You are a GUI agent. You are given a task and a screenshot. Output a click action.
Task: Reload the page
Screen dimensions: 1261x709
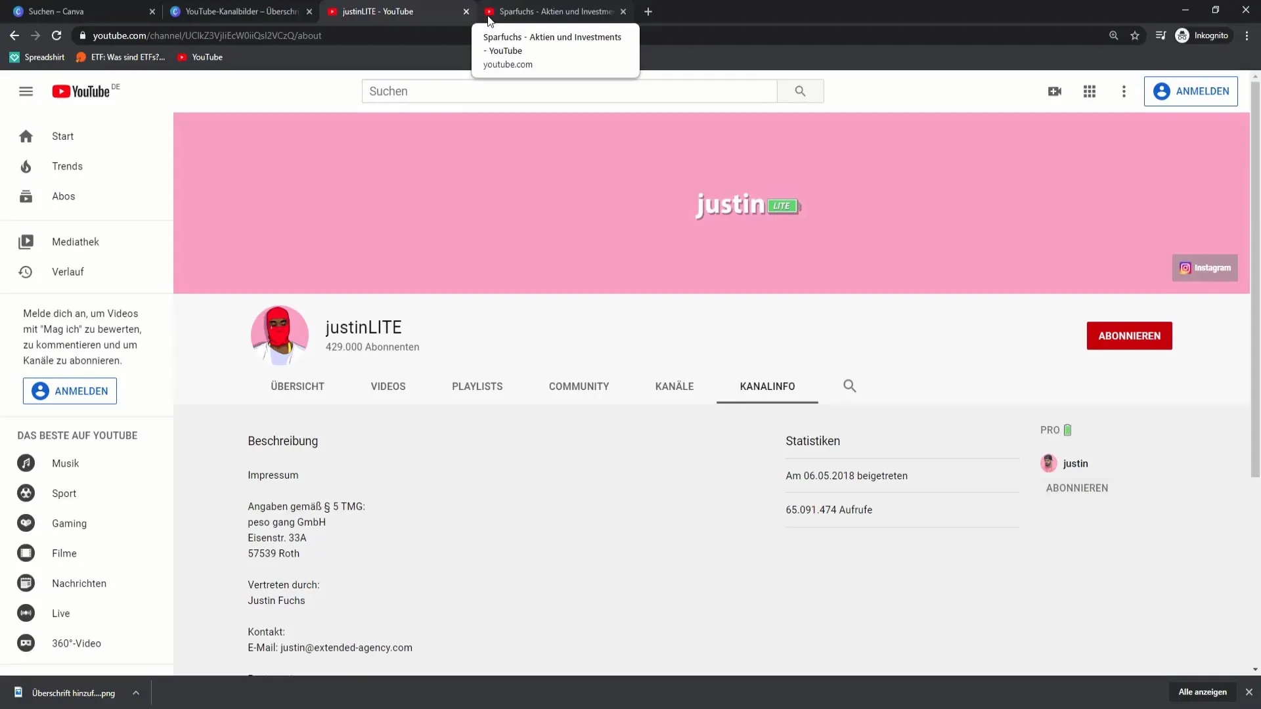pyautogui.click(x=56, y=35)
